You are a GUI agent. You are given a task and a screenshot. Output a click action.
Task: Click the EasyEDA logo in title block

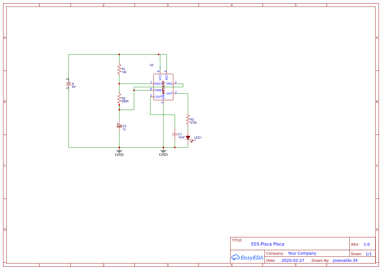pyautogui.click(x=247, y=257)
